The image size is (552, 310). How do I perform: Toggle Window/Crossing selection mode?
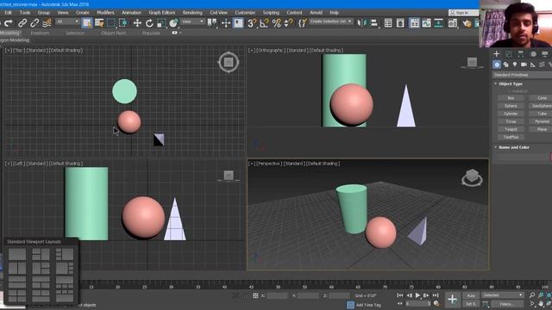coord(123,23)
